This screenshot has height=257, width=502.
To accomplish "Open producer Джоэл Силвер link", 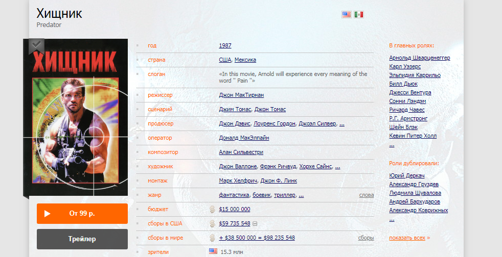I will [317, 123].
